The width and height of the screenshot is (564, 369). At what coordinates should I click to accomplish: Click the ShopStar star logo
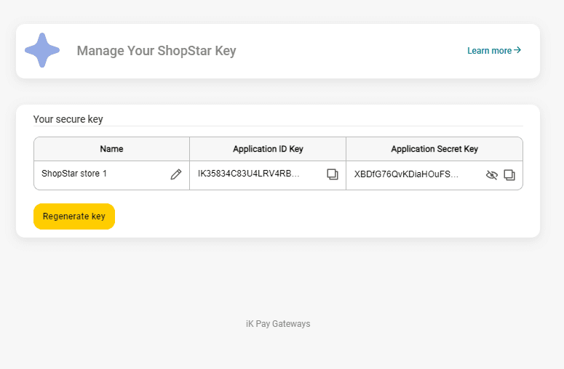[42, 51]
